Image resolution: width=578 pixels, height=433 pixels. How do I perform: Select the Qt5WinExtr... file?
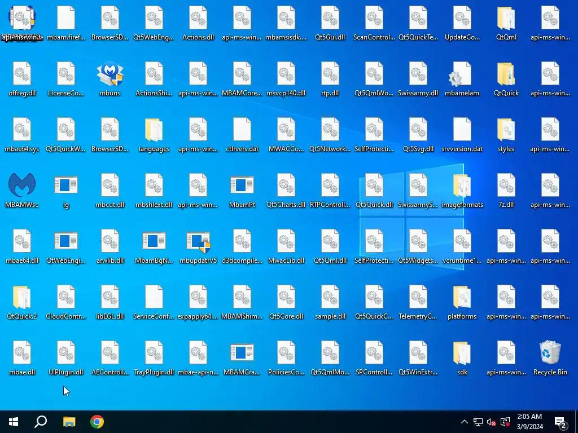[x=418, y=352]
